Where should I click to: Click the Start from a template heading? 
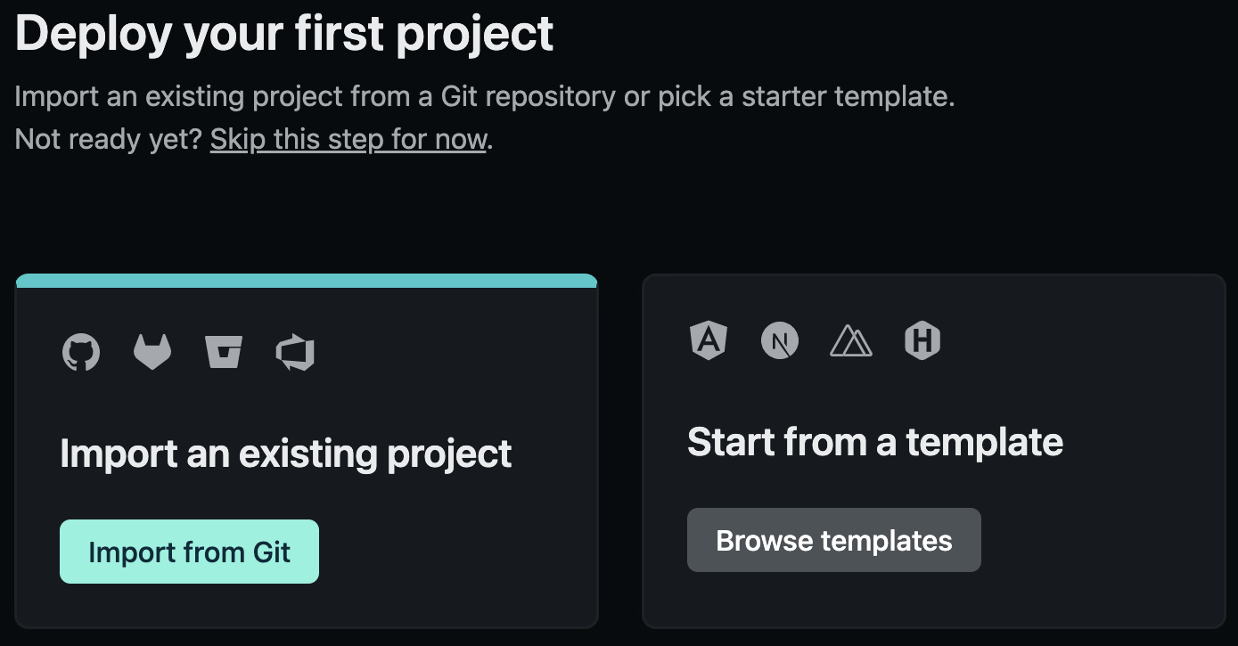pos(875,442)
